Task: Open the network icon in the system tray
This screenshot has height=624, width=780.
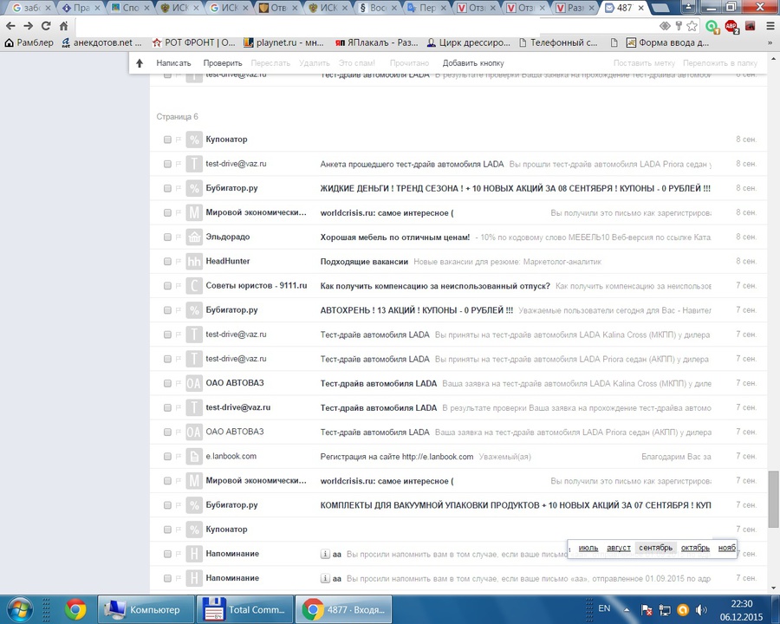Action: [x=665, y=609]
